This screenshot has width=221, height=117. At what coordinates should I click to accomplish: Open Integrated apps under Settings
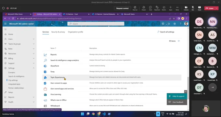[14, 84]
